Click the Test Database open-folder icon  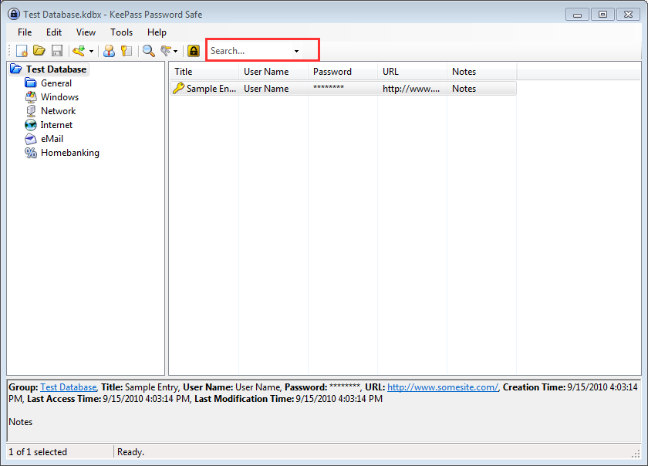pyautogui.click(x=15, y=69)
